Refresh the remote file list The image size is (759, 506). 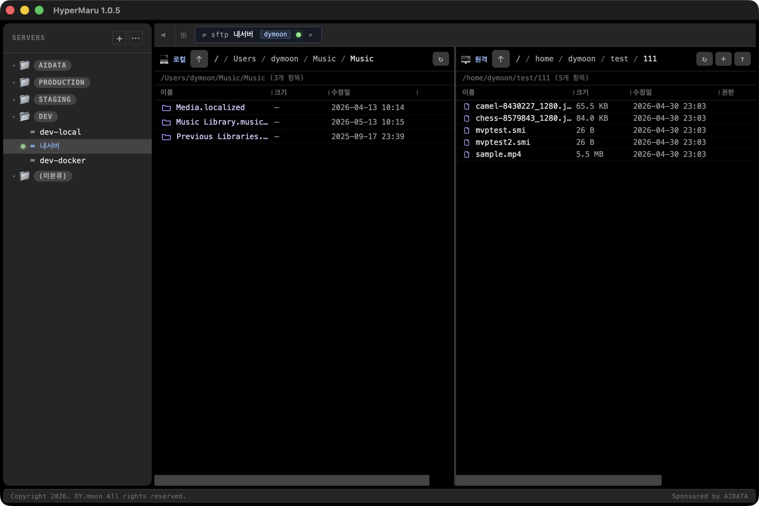point(705,59)
